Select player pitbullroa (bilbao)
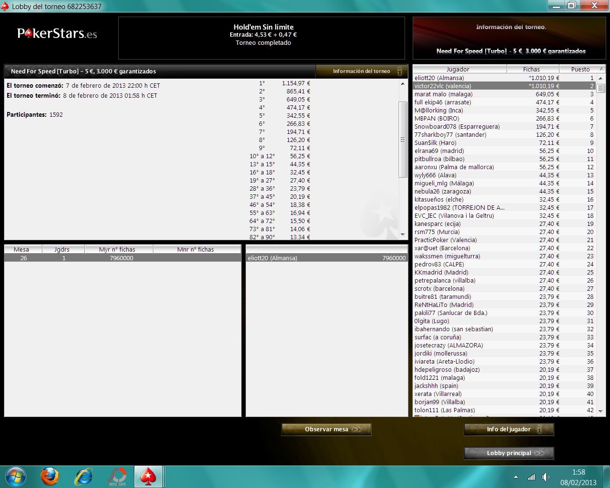Image resolution: width=610 pixels, height=488 pixels. [x=504, y=159]
